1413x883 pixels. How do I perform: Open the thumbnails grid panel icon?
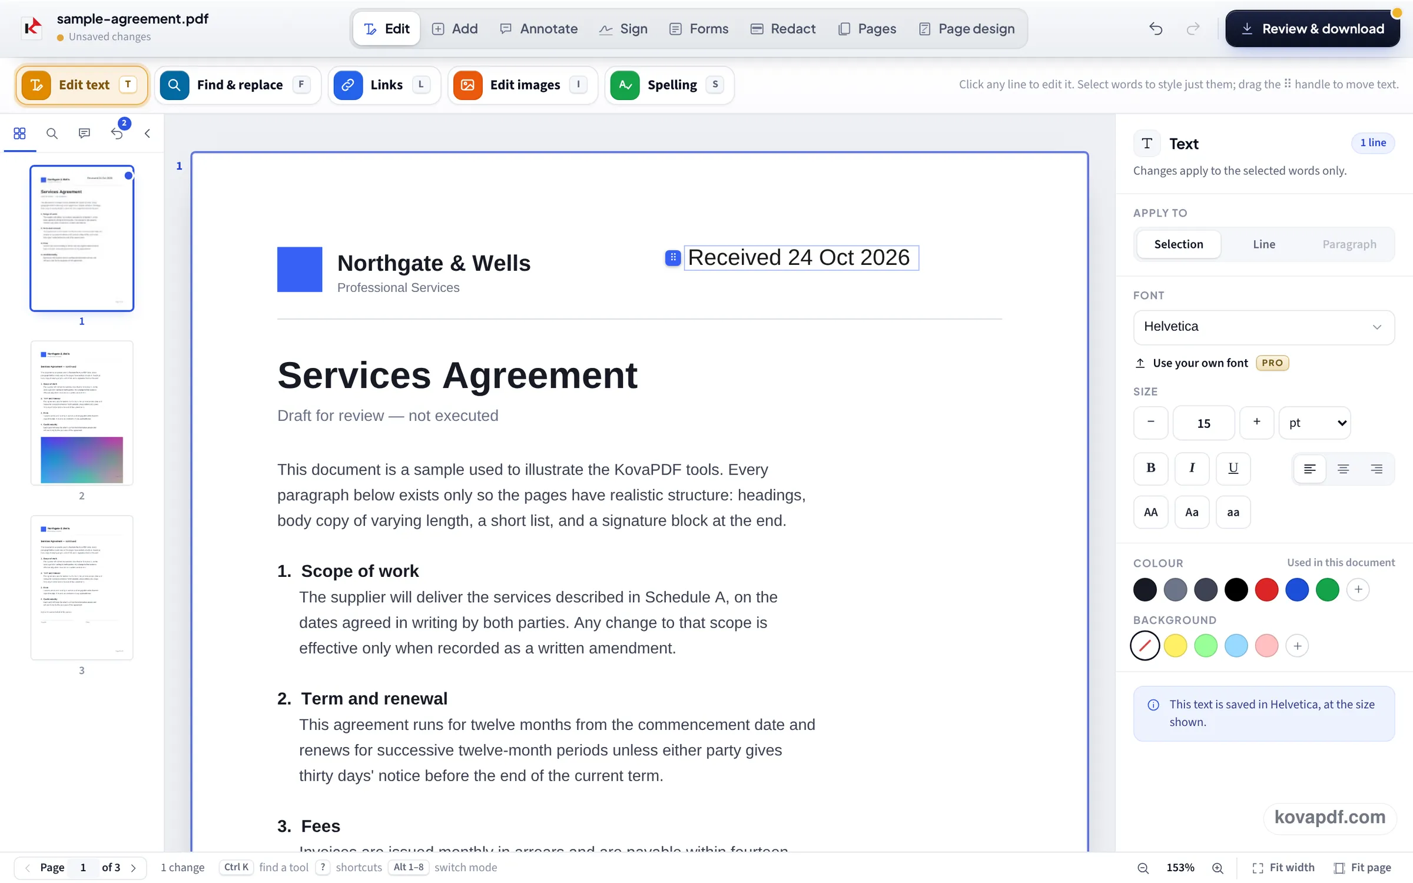(19, 134)
